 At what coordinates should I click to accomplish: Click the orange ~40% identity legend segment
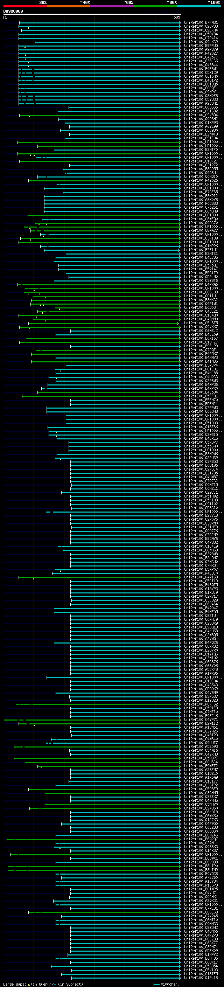[x=69, y=6]
